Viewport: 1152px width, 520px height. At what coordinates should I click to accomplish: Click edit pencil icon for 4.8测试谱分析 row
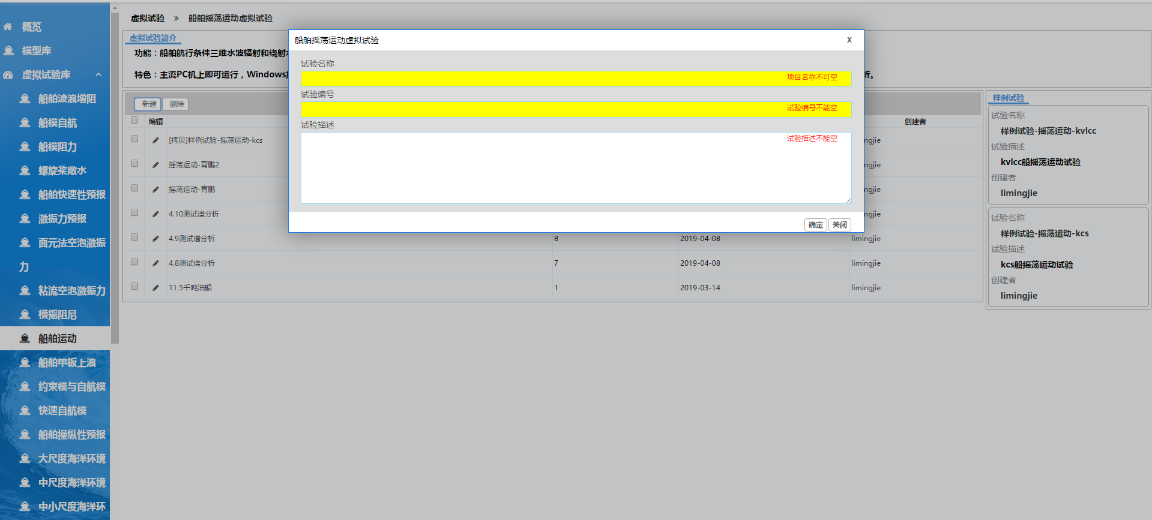[155, 263]
